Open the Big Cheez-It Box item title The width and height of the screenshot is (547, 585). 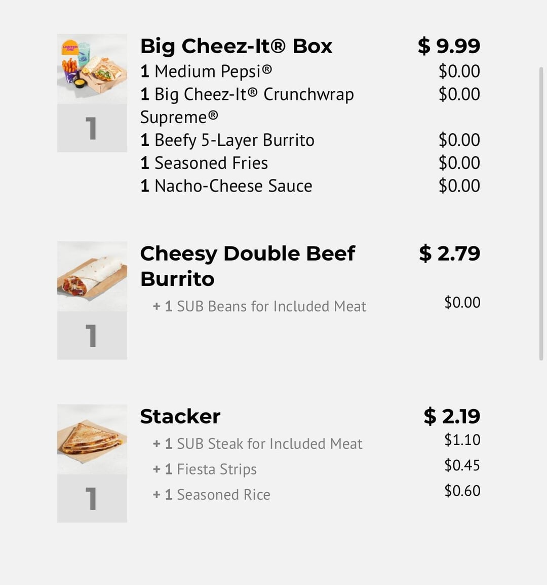236,46
